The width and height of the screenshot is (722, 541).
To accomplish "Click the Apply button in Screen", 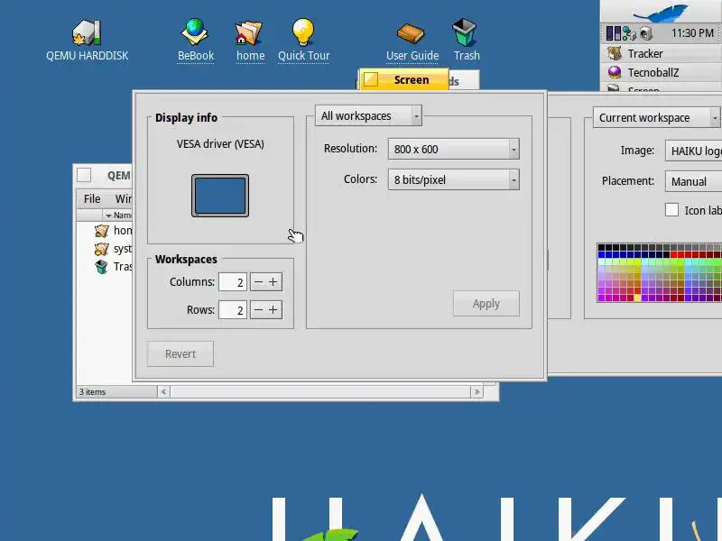I will (x=486, y=304).
